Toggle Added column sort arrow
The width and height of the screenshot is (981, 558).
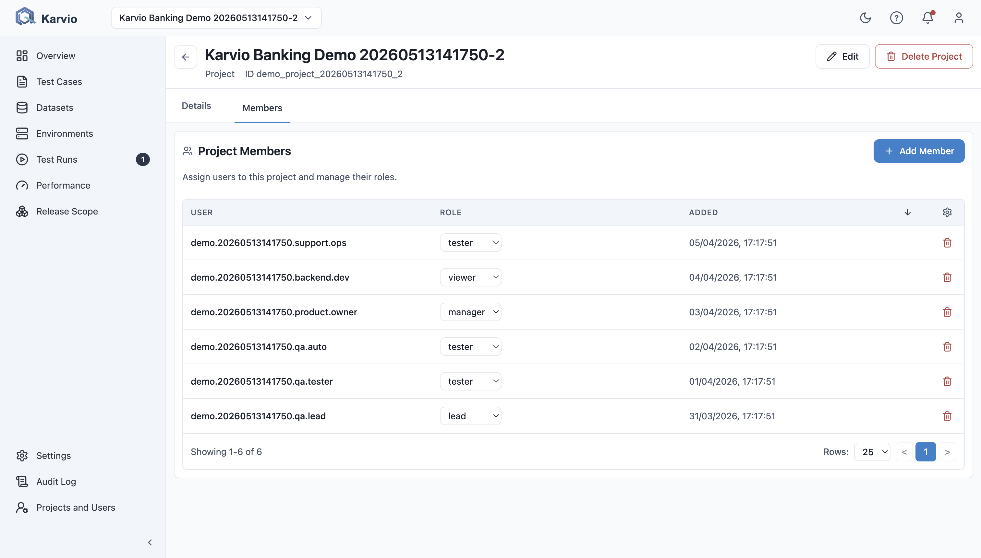[907, 212]
